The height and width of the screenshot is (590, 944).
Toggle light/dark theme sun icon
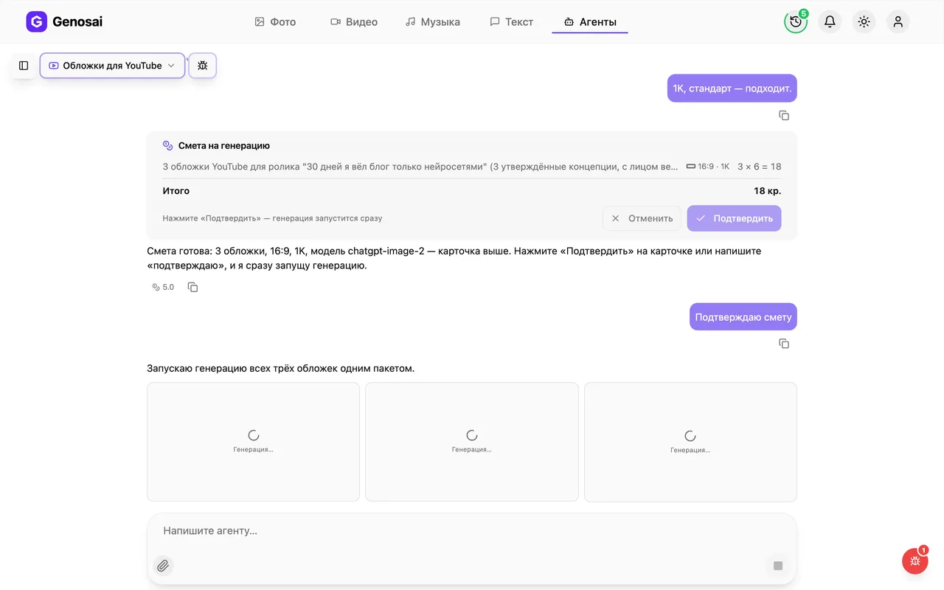pyautogui.click(x=864, y=21)
